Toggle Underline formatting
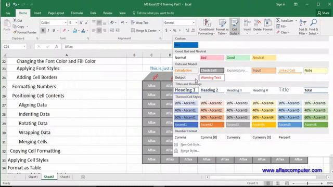Viewport: 333px width, 187px height. [x=54, y=31]
